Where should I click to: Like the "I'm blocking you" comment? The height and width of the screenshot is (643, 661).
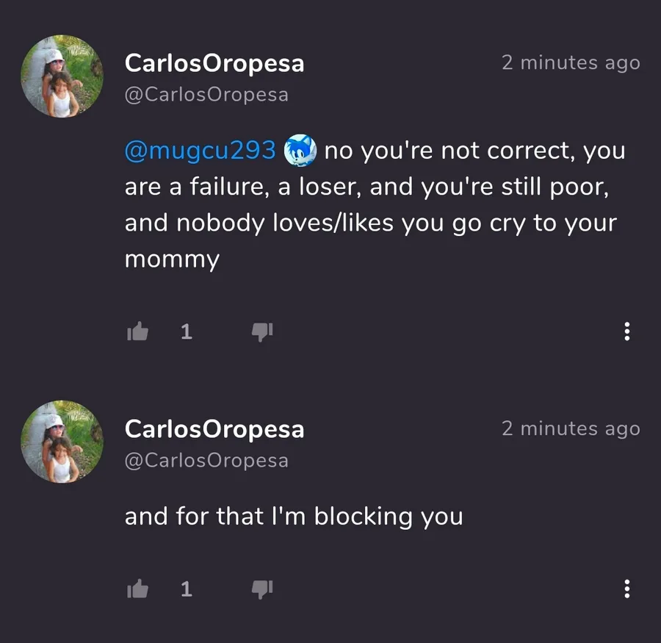(x=137, y=589)
